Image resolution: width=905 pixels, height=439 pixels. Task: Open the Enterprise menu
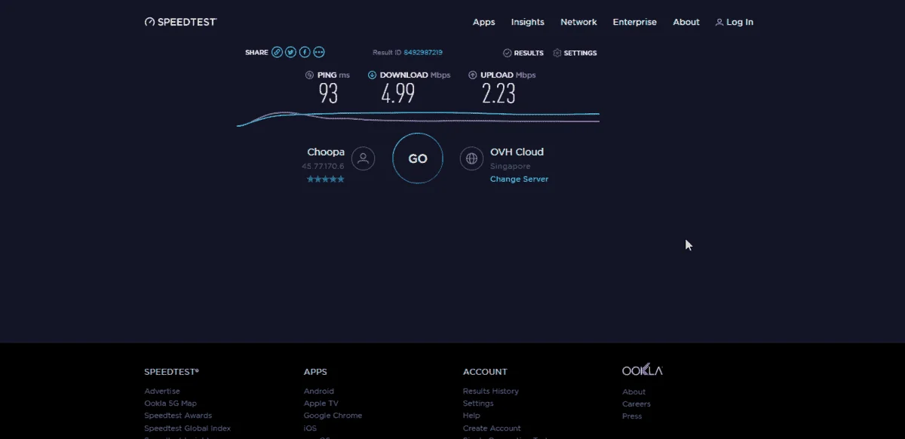[x=635, y=22]
